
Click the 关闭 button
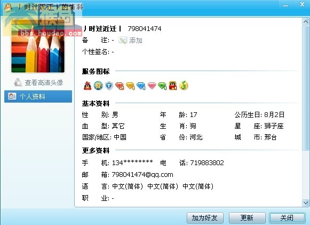point(287,218)
